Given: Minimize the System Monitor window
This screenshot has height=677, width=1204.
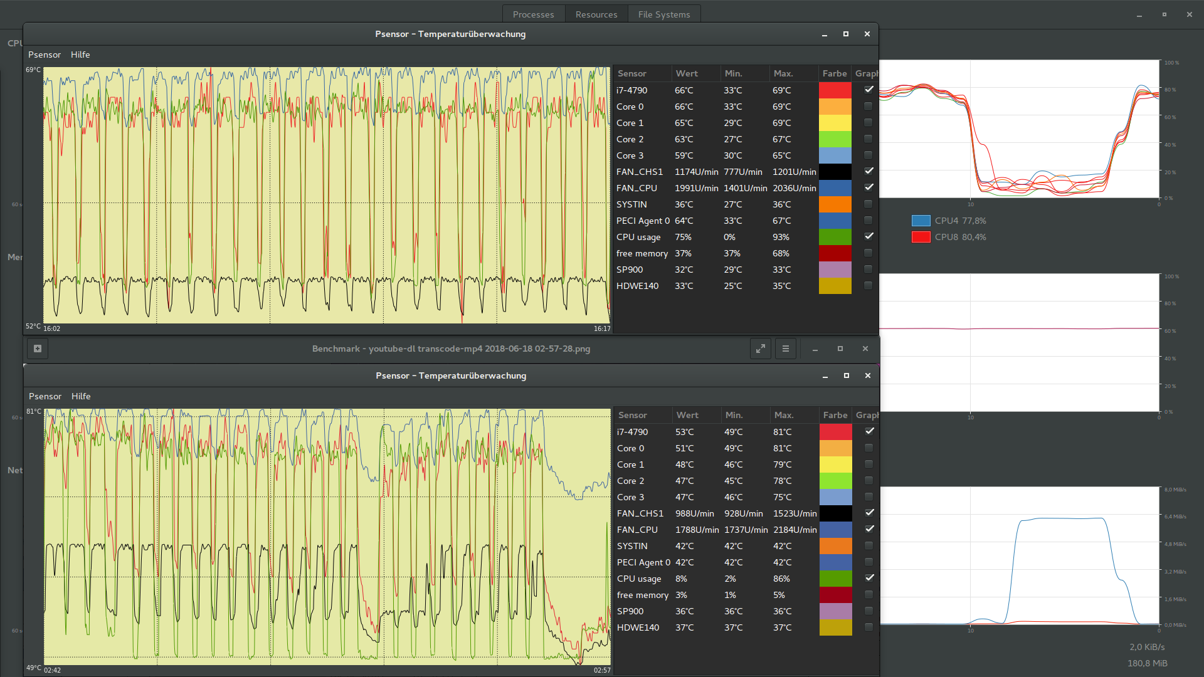Looking at the screenshot, I should 1139,15.
